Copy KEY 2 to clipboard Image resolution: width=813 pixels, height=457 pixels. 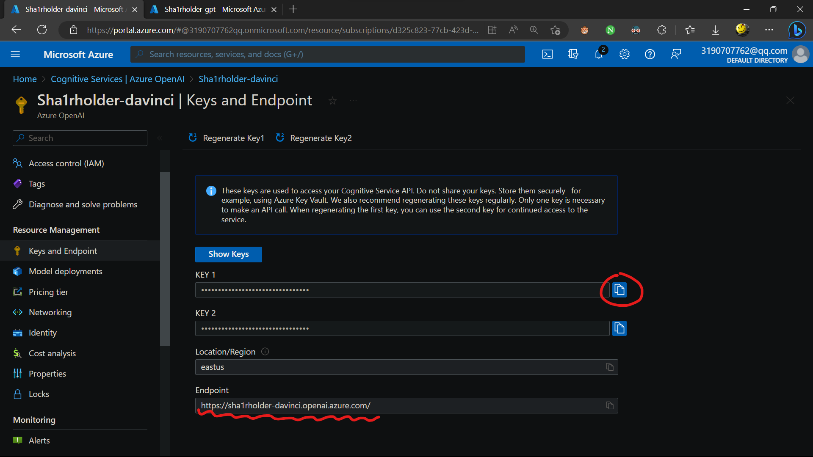(619, 328)
